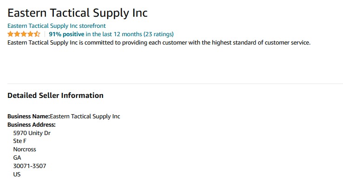The image size is (343, 181).
Task: Click the 30071-3507 zip code
Action: tap(30, 166)
